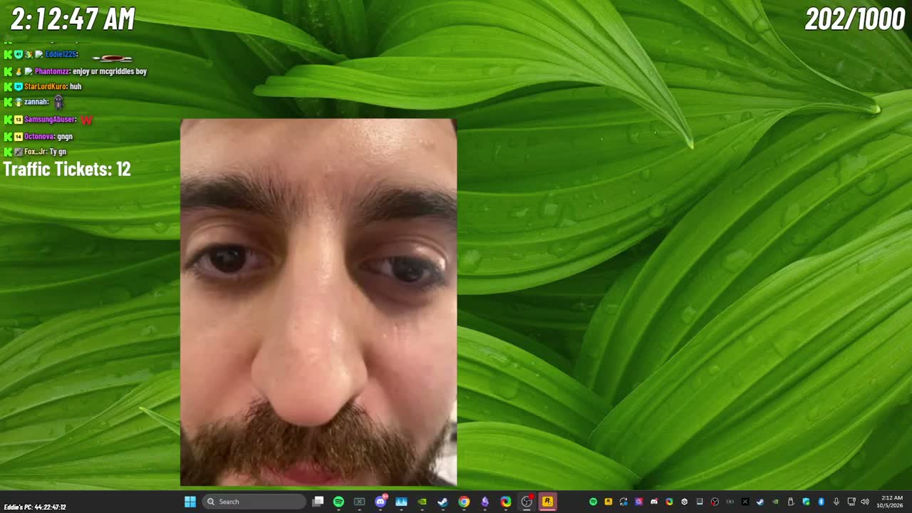Viewport: 912px width, 513px height.
Task: Open Rockstar Games Launcher from the taskbar
Action: pyautogui.click(x=547, y=502)
